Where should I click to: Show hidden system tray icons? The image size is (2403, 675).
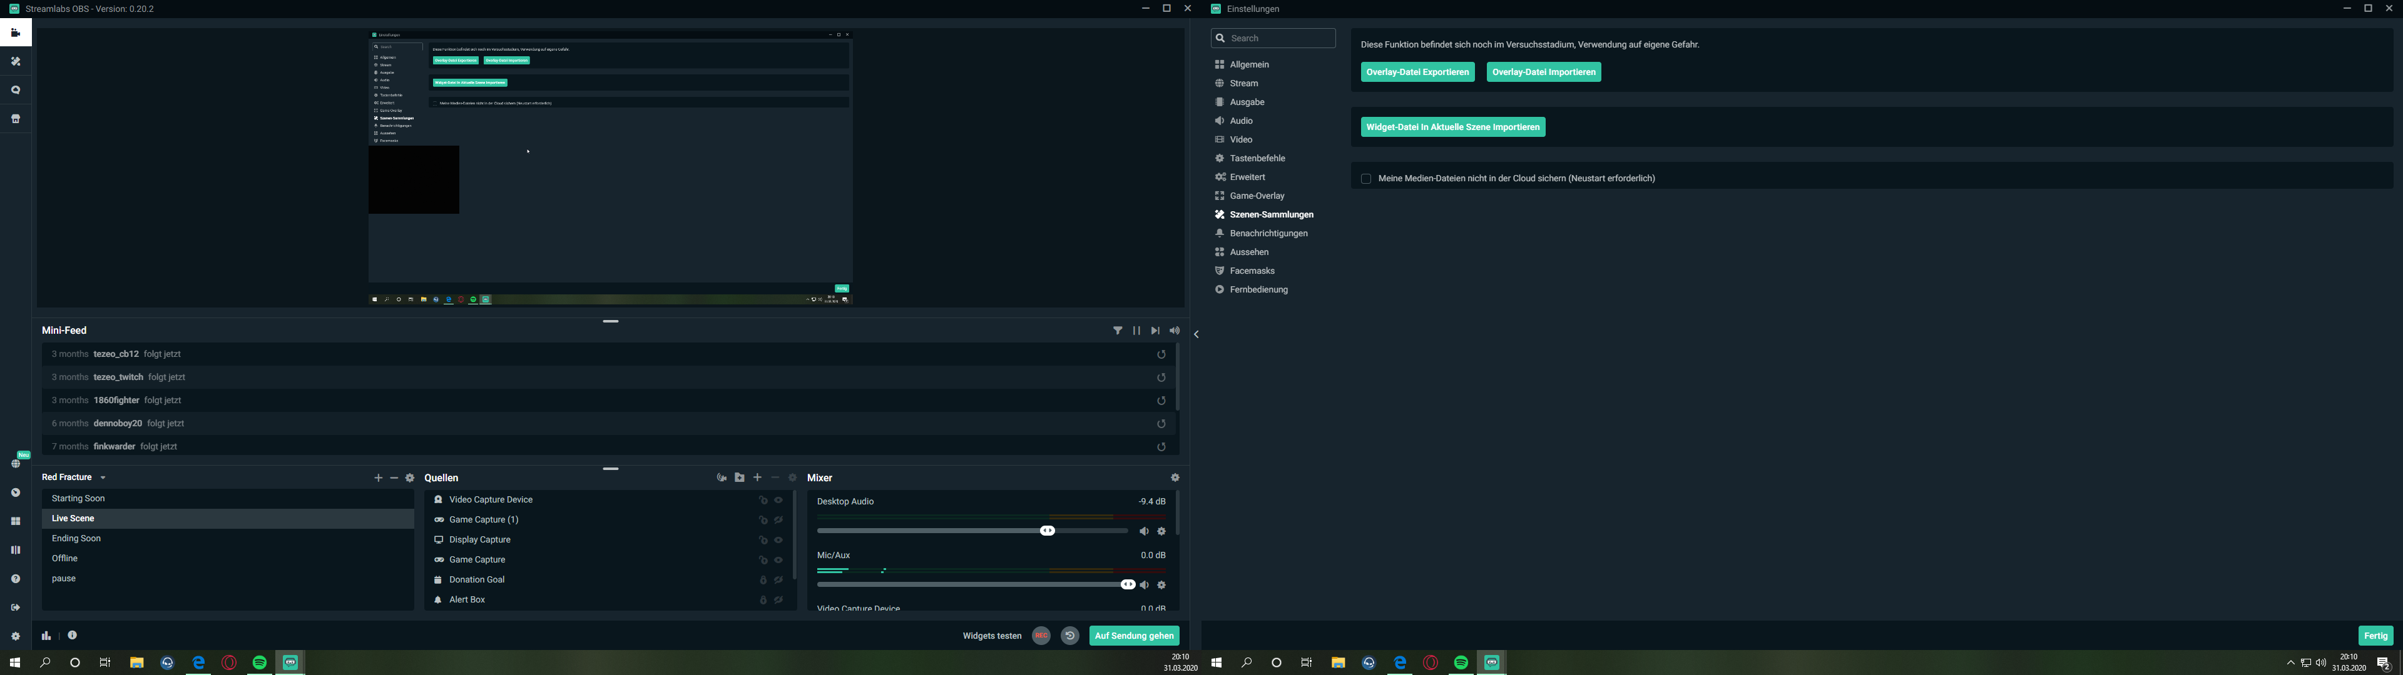pos(2290,663)
